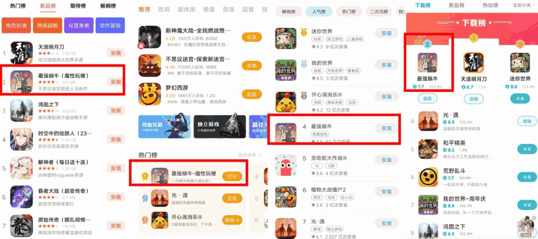Select the 吃鸡 category tab
Viewport: 538px width, 239px height.
pyautogui.click(x=164, y=9)
